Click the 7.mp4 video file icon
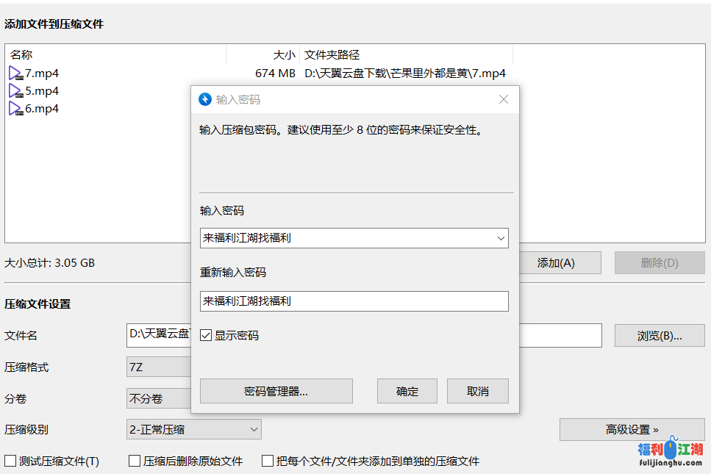The height and width of the screenshot is (474, 711). 15,73
